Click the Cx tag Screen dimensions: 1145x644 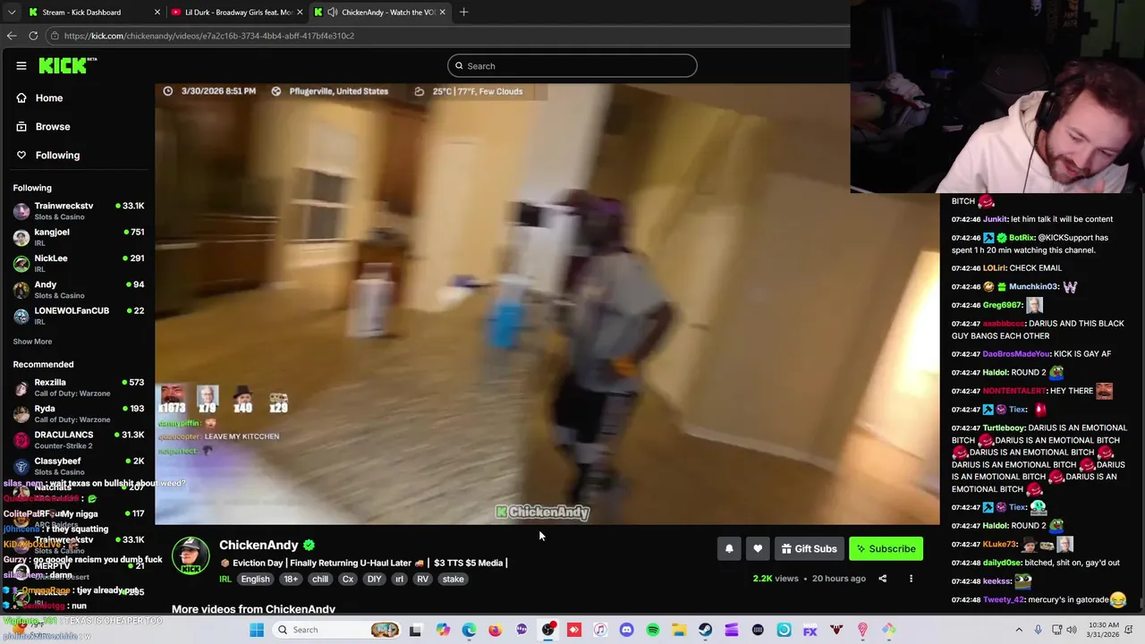(x=348, y=579)
